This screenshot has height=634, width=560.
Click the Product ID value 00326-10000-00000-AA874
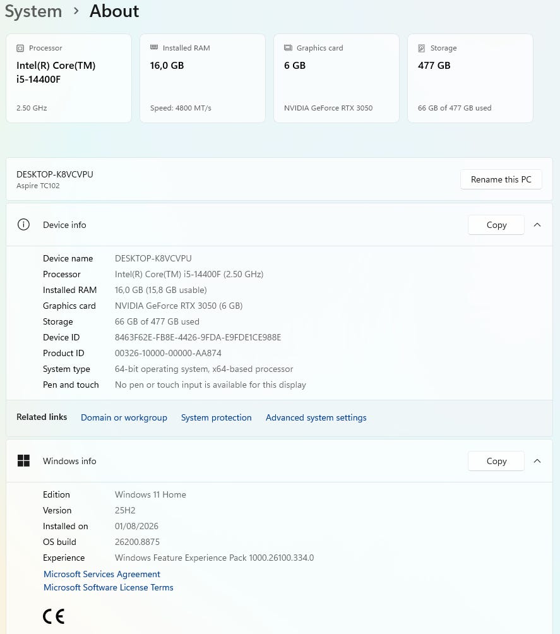coord(168,353)
